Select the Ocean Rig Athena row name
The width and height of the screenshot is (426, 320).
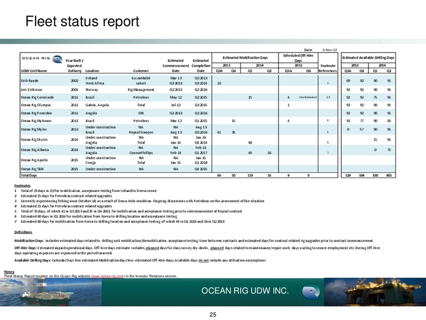click(x=35, y=150)
